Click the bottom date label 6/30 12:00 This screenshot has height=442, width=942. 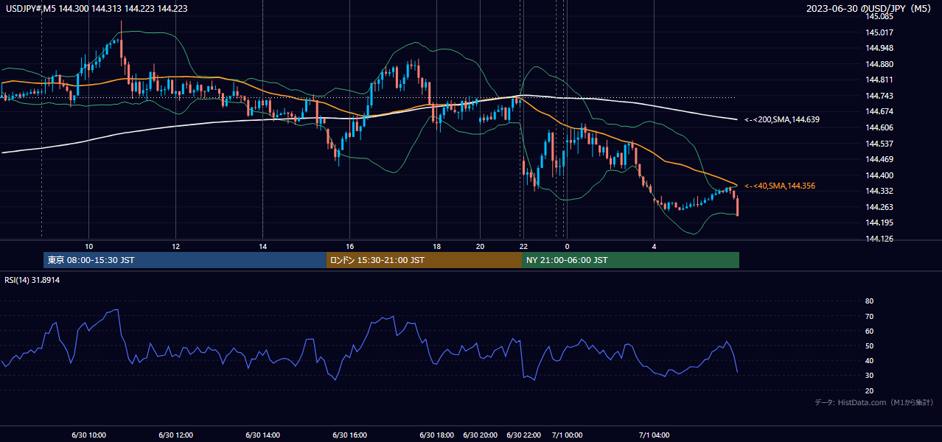coord(175,435)
